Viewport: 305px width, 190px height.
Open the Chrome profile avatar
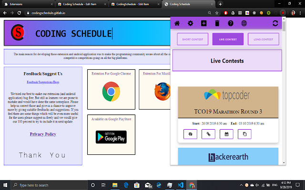coord(293,13)
